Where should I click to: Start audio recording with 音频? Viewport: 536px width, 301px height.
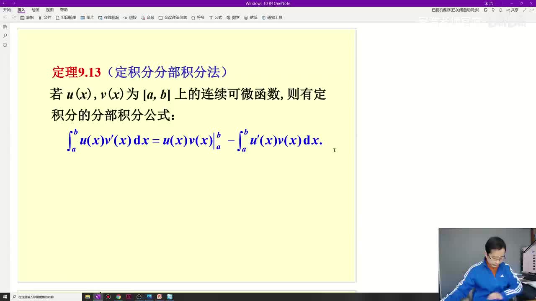click(148, 18)
